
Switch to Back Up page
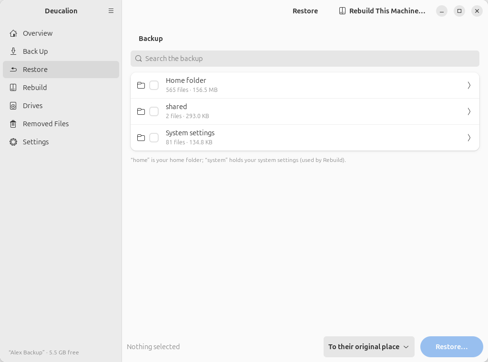(61, 51)
